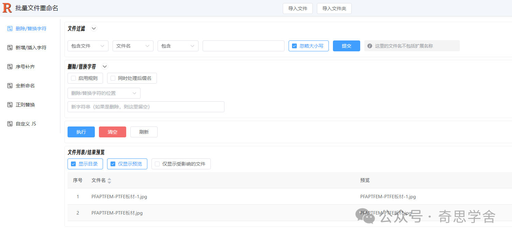Enable the 启用规则 checkbox
Viewport: 512px width, 237px height.
73,78
